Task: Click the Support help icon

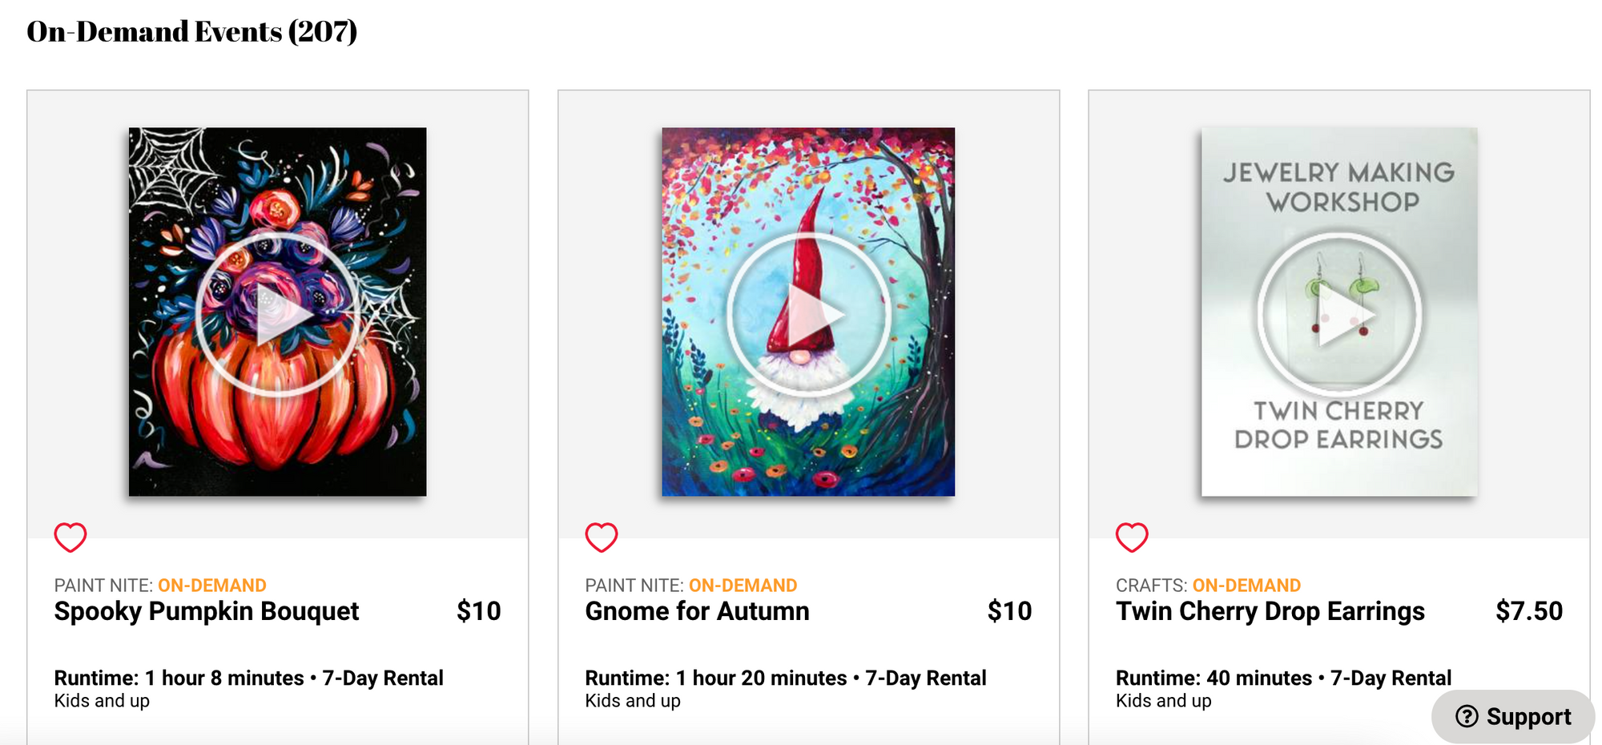Action: 1468,716
